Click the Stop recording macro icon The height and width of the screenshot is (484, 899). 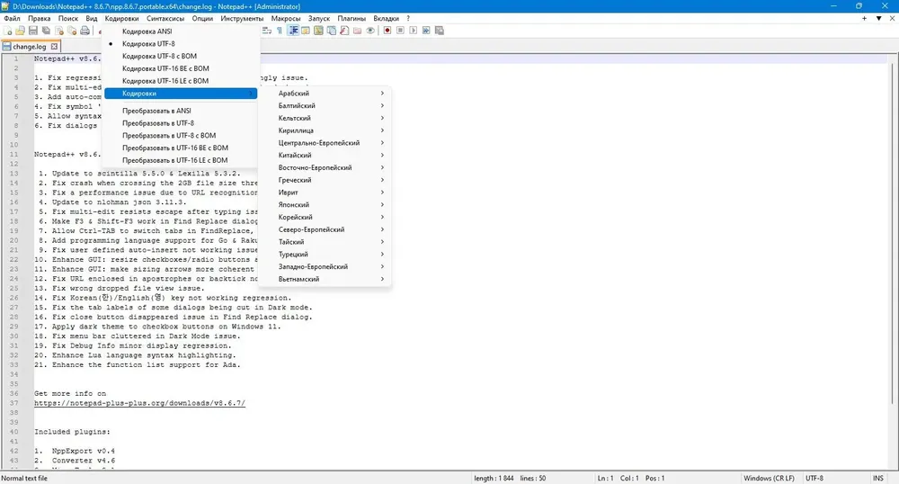[x=400, y=31]
